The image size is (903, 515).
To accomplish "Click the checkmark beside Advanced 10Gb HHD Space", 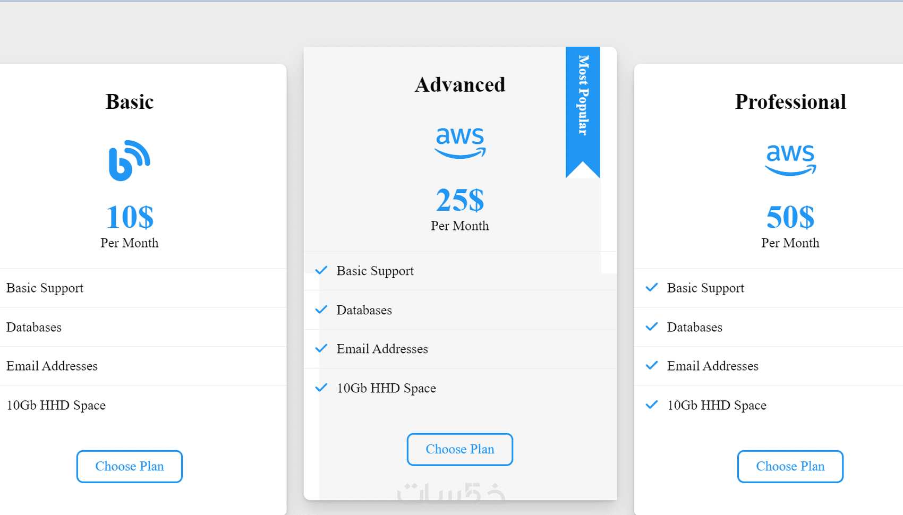I will pos(321,388).
